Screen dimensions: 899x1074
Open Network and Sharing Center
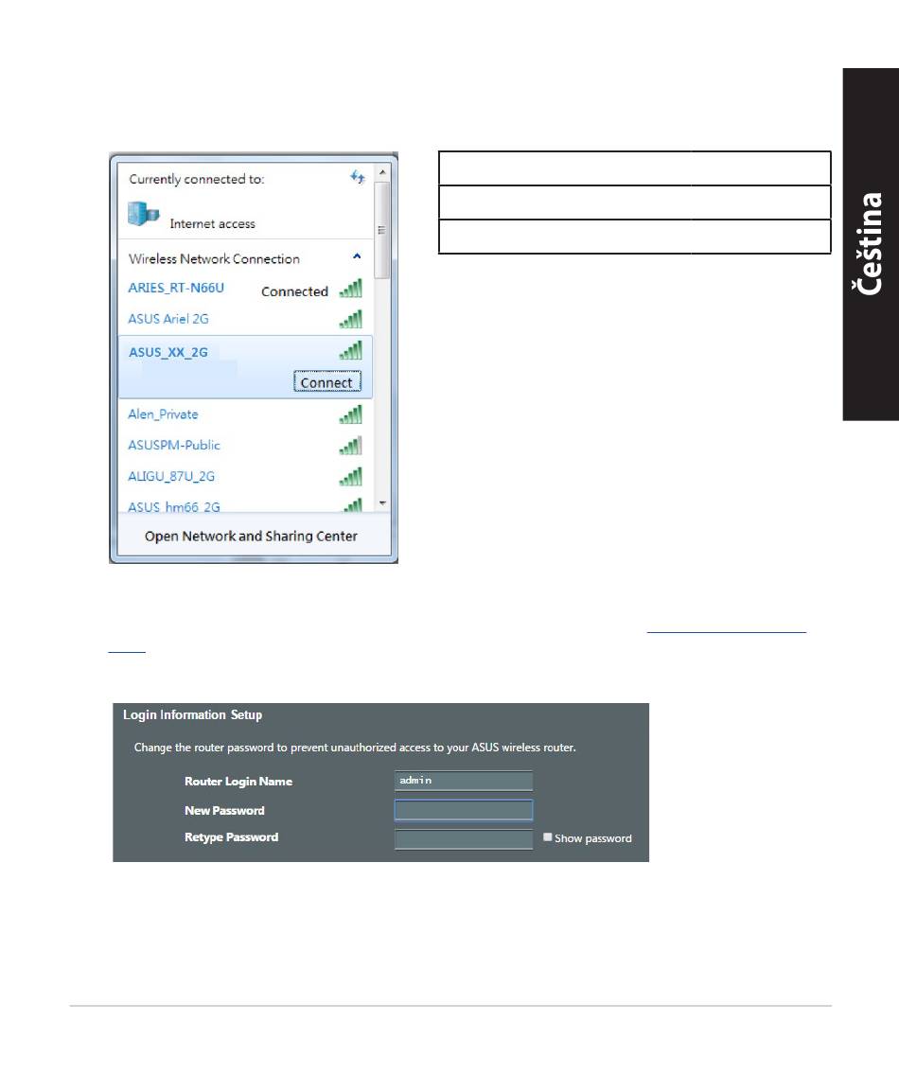click(251, 537)
